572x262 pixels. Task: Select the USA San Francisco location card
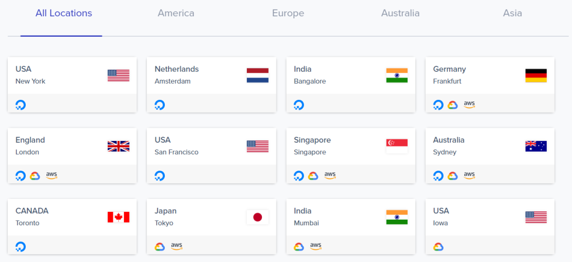211,156
